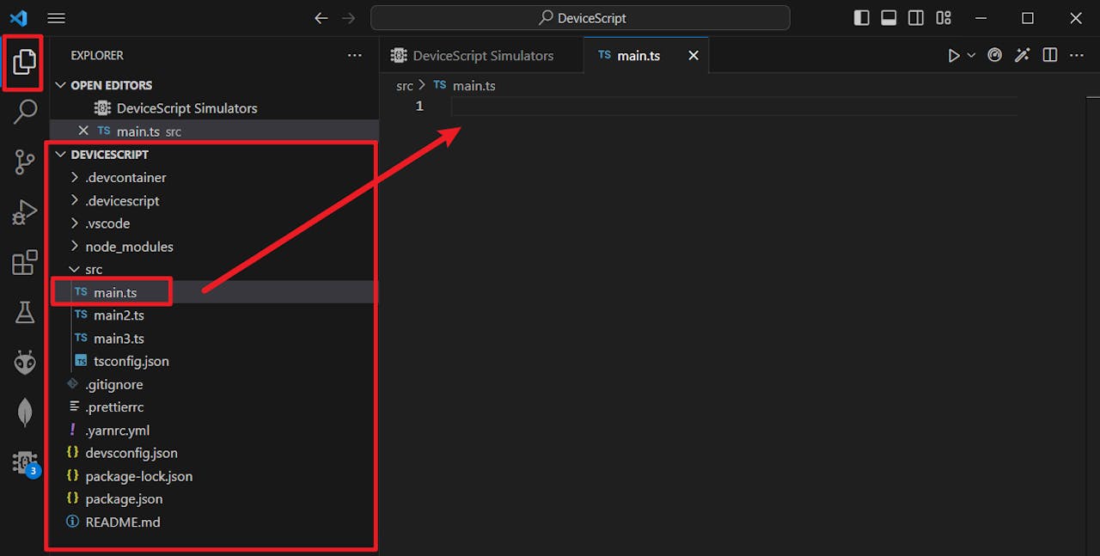The height and width of the screenshot is (556, 1100).
Task: Open README.md file
Action: coord(214,522)
